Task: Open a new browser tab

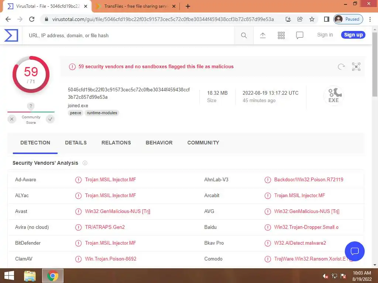Action: (188, 6)
